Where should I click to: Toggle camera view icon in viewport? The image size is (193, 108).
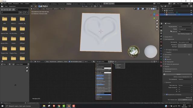click(157, 27)
